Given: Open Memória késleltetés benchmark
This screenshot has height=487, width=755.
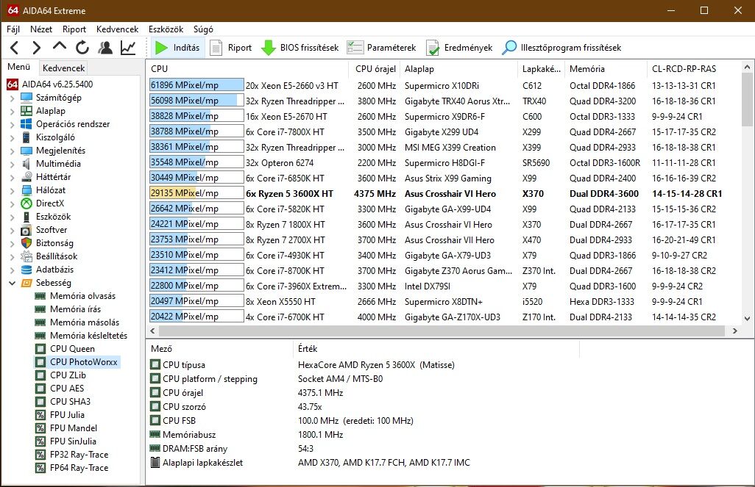Looking at the screenshot, I should (88, 336).
